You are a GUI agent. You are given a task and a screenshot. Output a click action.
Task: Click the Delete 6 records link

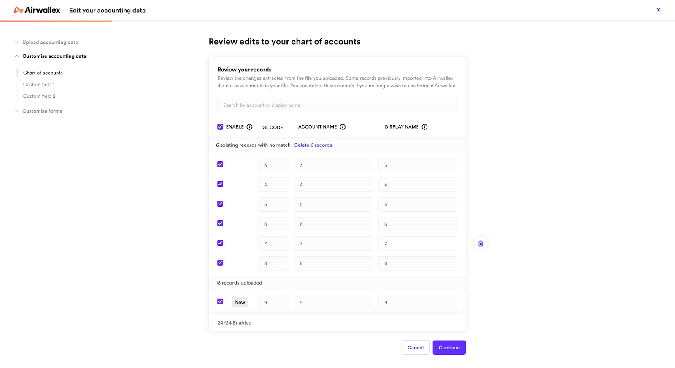point(313,145)
